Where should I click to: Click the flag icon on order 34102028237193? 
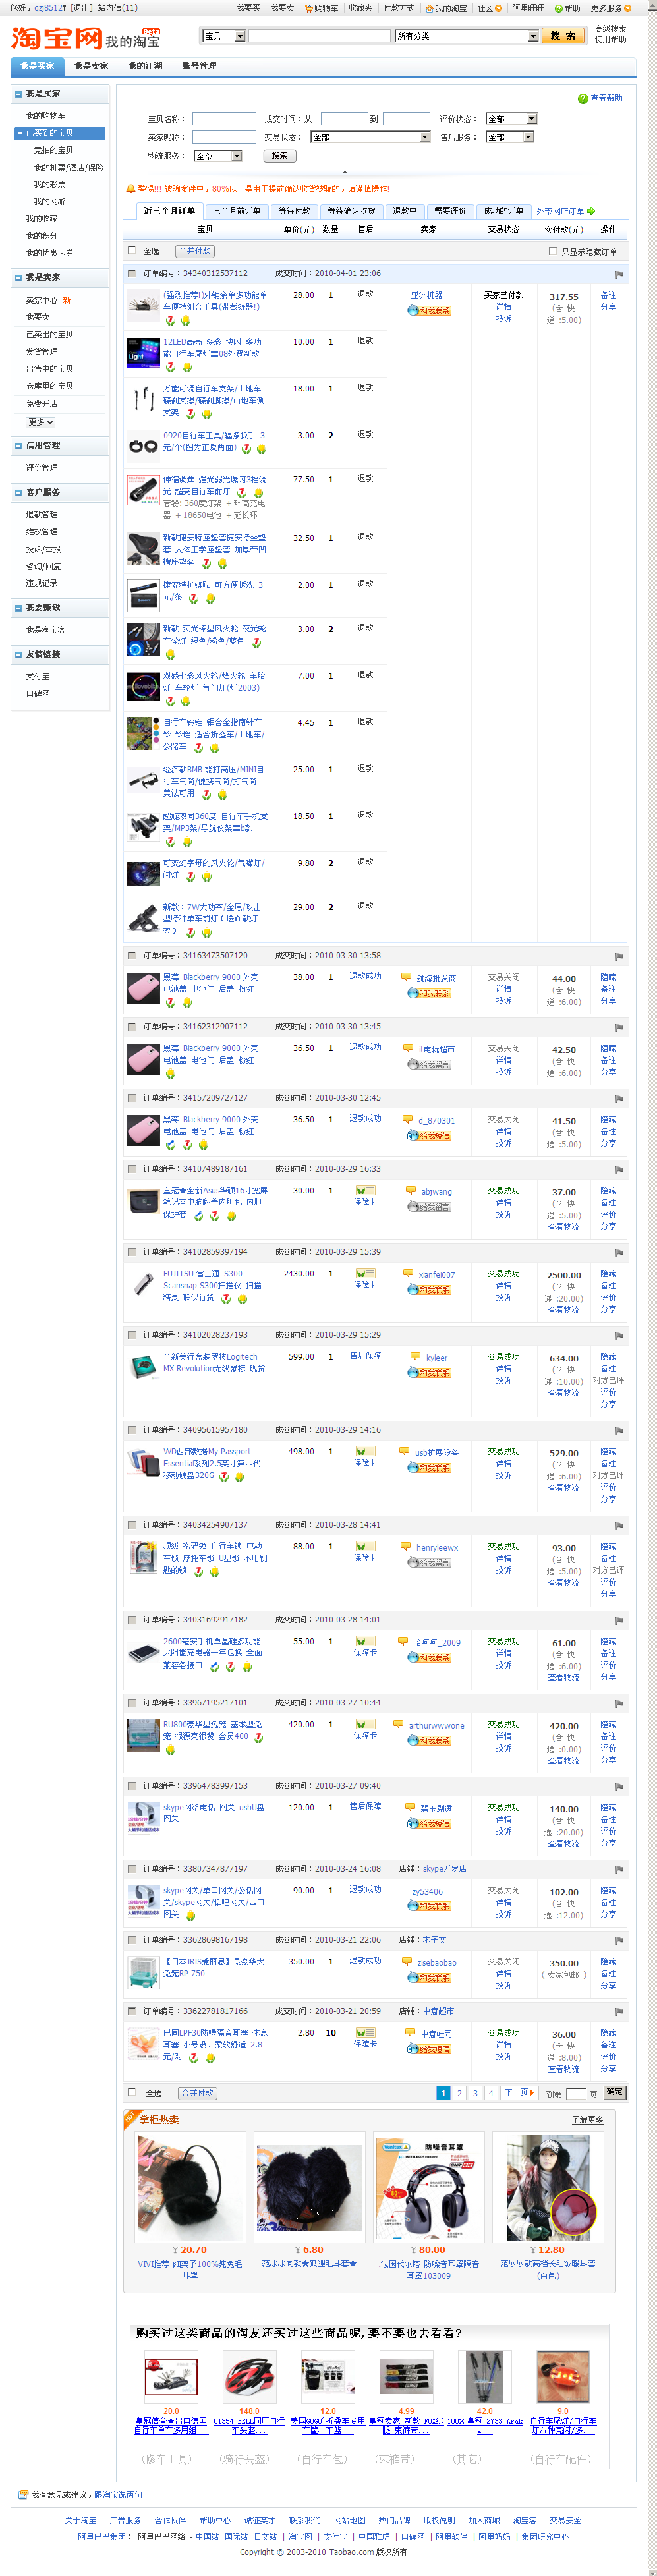click(x=619, y=1336)
